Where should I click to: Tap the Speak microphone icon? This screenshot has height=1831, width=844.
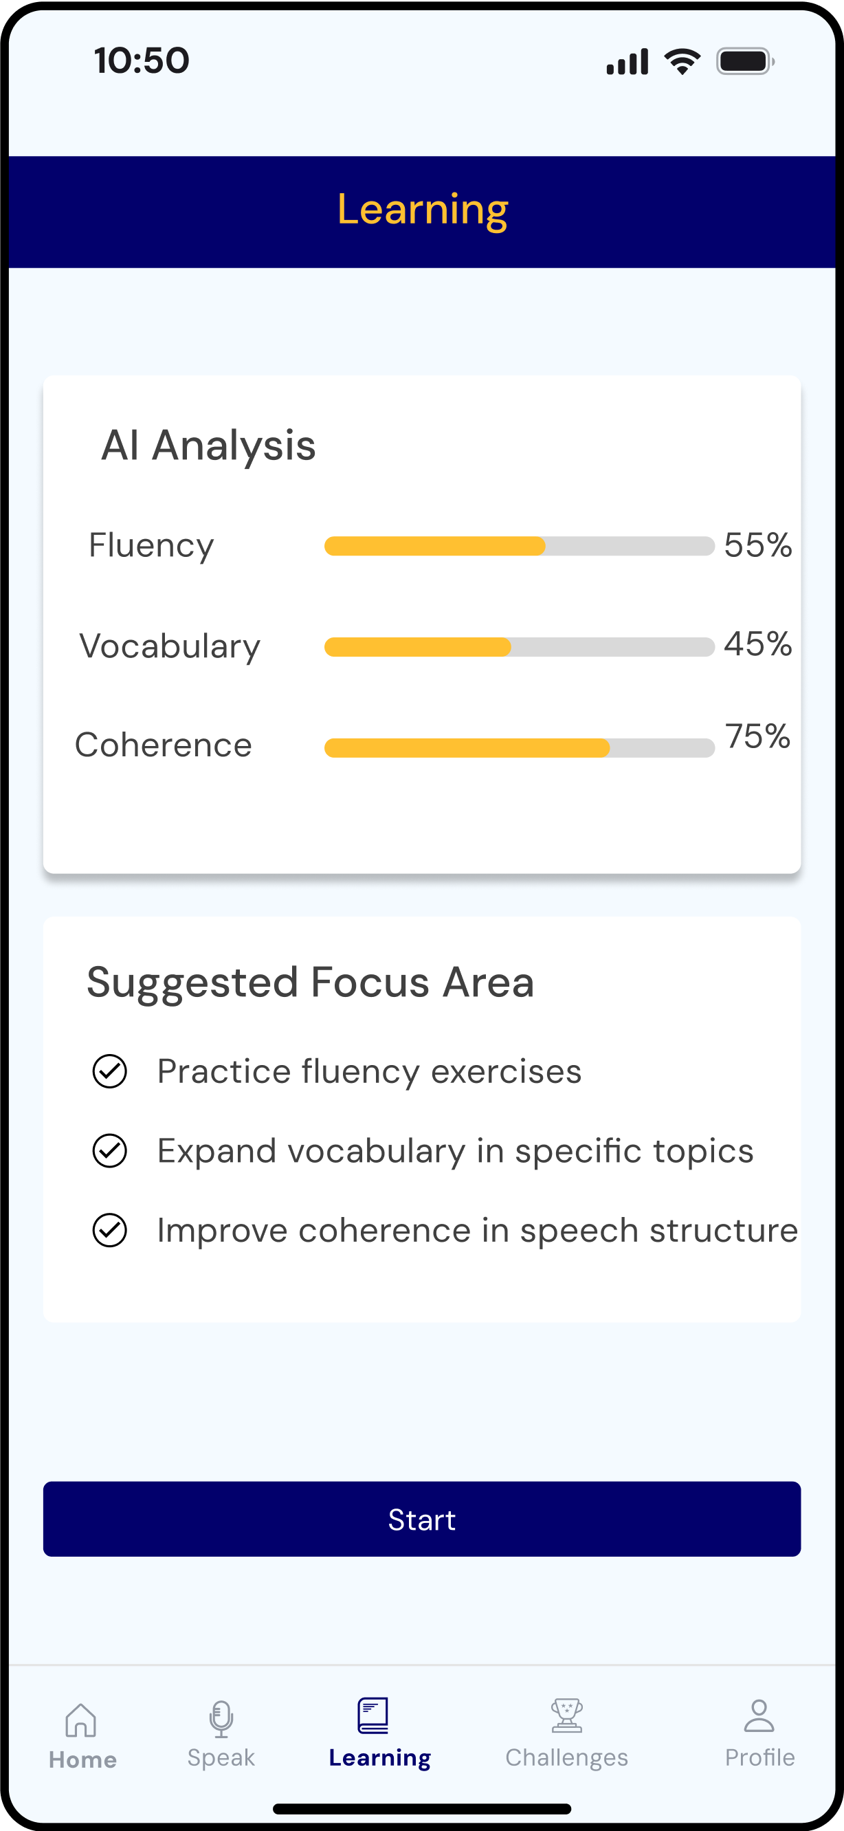point(221,1719)
